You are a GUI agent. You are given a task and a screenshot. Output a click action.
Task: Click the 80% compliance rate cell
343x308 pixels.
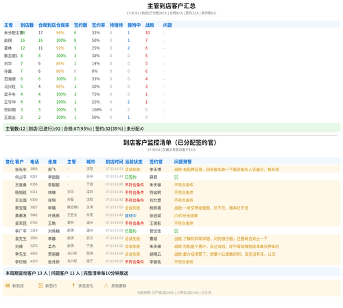click(60, 87)
